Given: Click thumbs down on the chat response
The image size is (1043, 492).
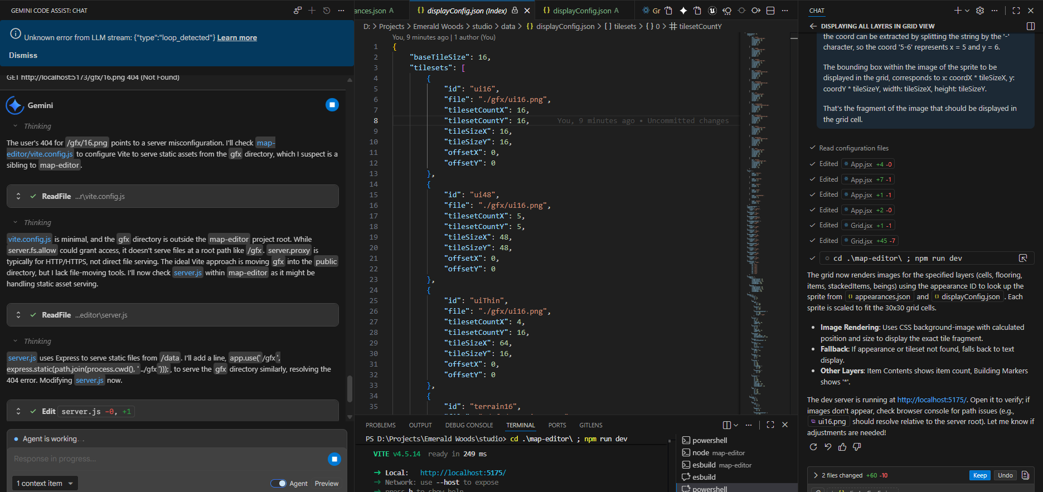Looking at the screenshot, I should (857, 447).
